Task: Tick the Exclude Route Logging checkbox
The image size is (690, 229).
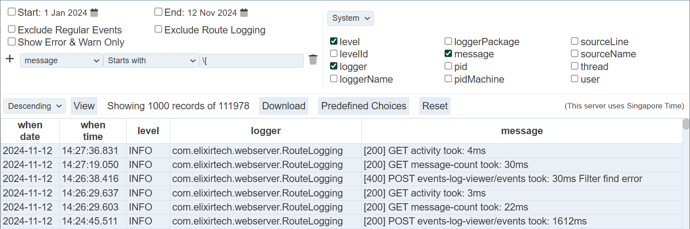Action: pos(158,29)
